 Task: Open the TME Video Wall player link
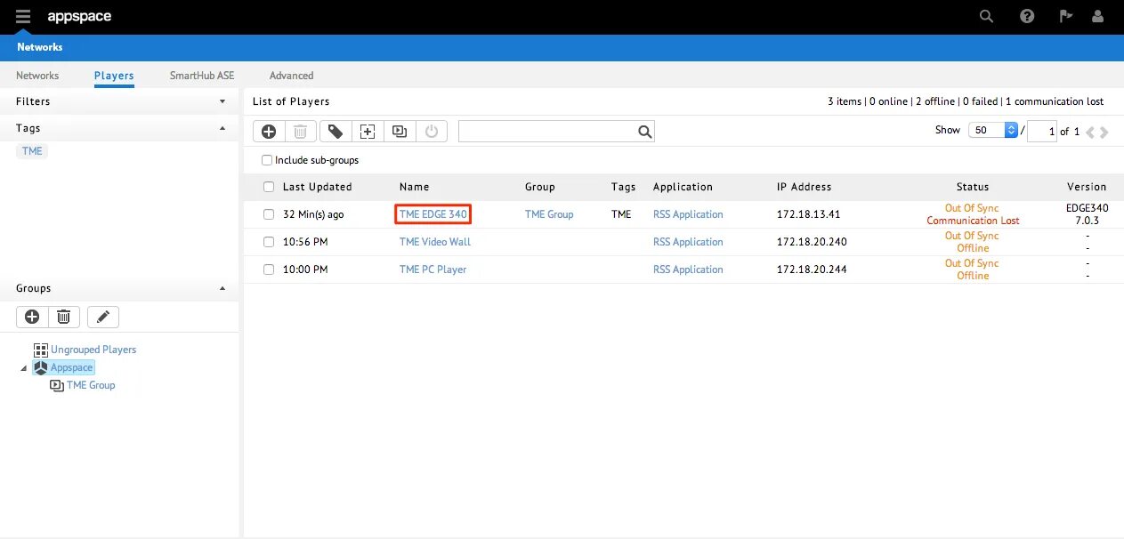pos(435,242)
